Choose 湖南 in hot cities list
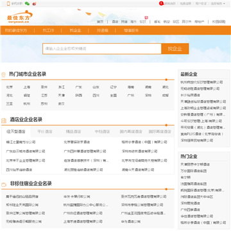 pos(148,87)
